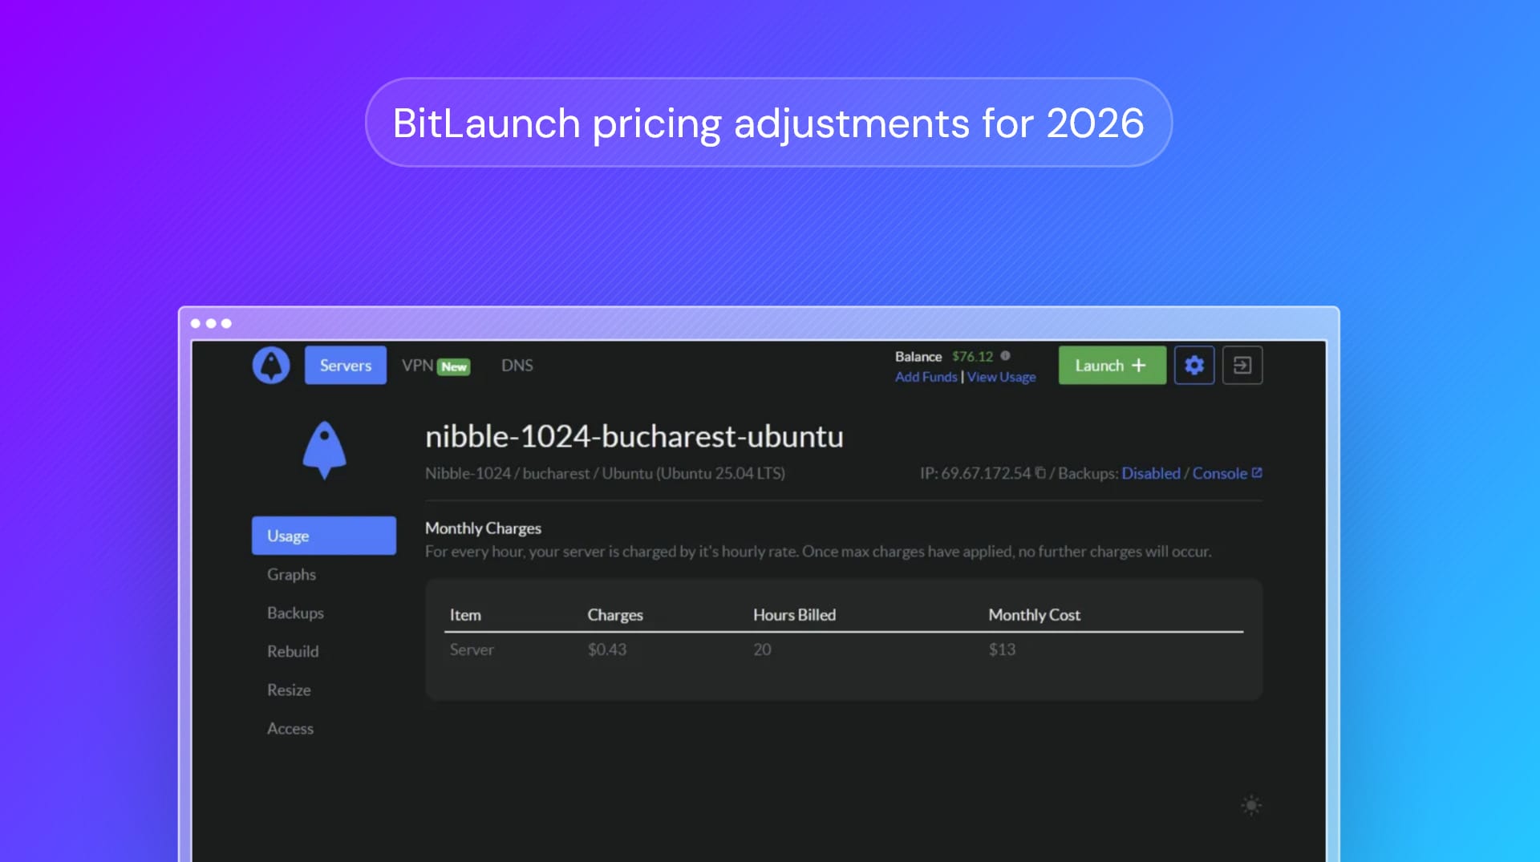Click the Monthly Charges heading
The height and width of the screenshot is (862, 1540).
click(483, 528)
